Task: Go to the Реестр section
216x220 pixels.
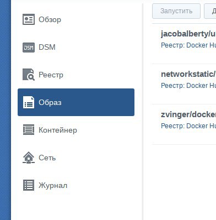Action: [76, 75]
